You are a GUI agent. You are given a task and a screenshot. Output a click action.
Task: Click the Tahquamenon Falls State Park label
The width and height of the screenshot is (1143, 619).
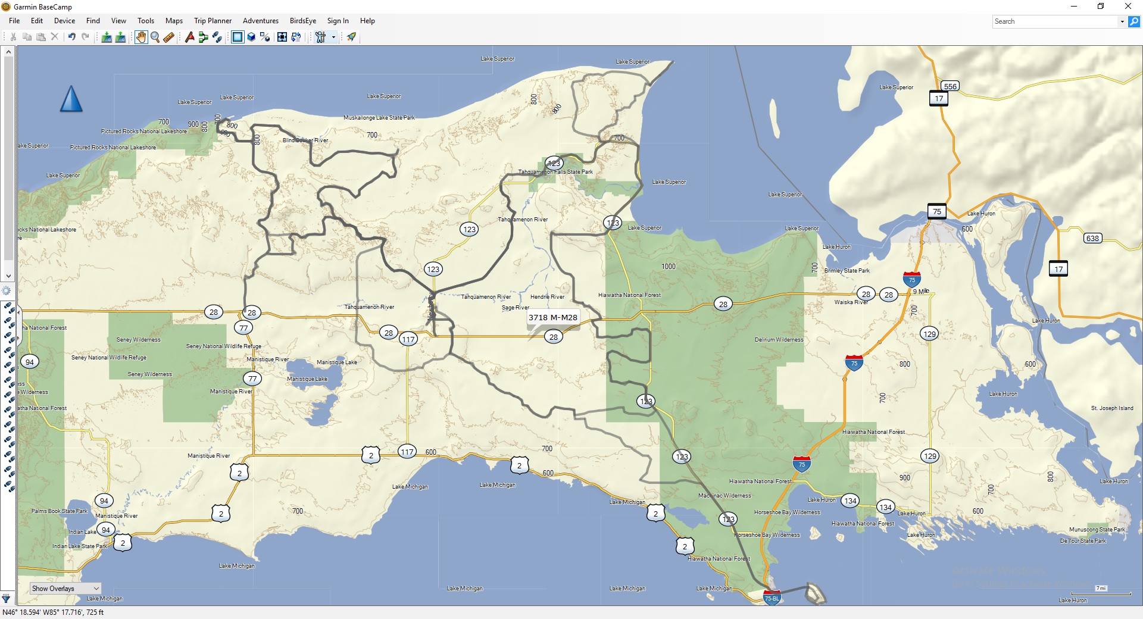coord(555,172)
